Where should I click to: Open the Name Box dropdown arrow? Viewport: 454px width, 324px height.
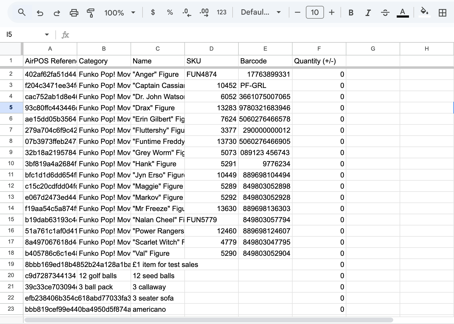pyautogui.click(x=47, y=34)
